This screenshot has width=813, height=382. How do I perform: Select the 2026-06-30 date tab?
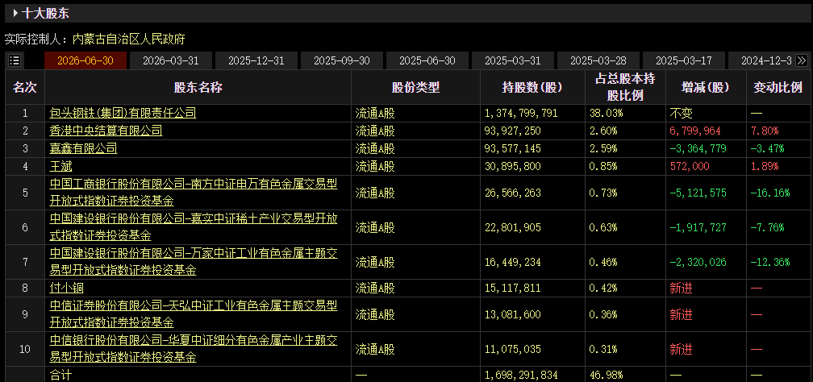pyautogui.click(x=85, y=60)
